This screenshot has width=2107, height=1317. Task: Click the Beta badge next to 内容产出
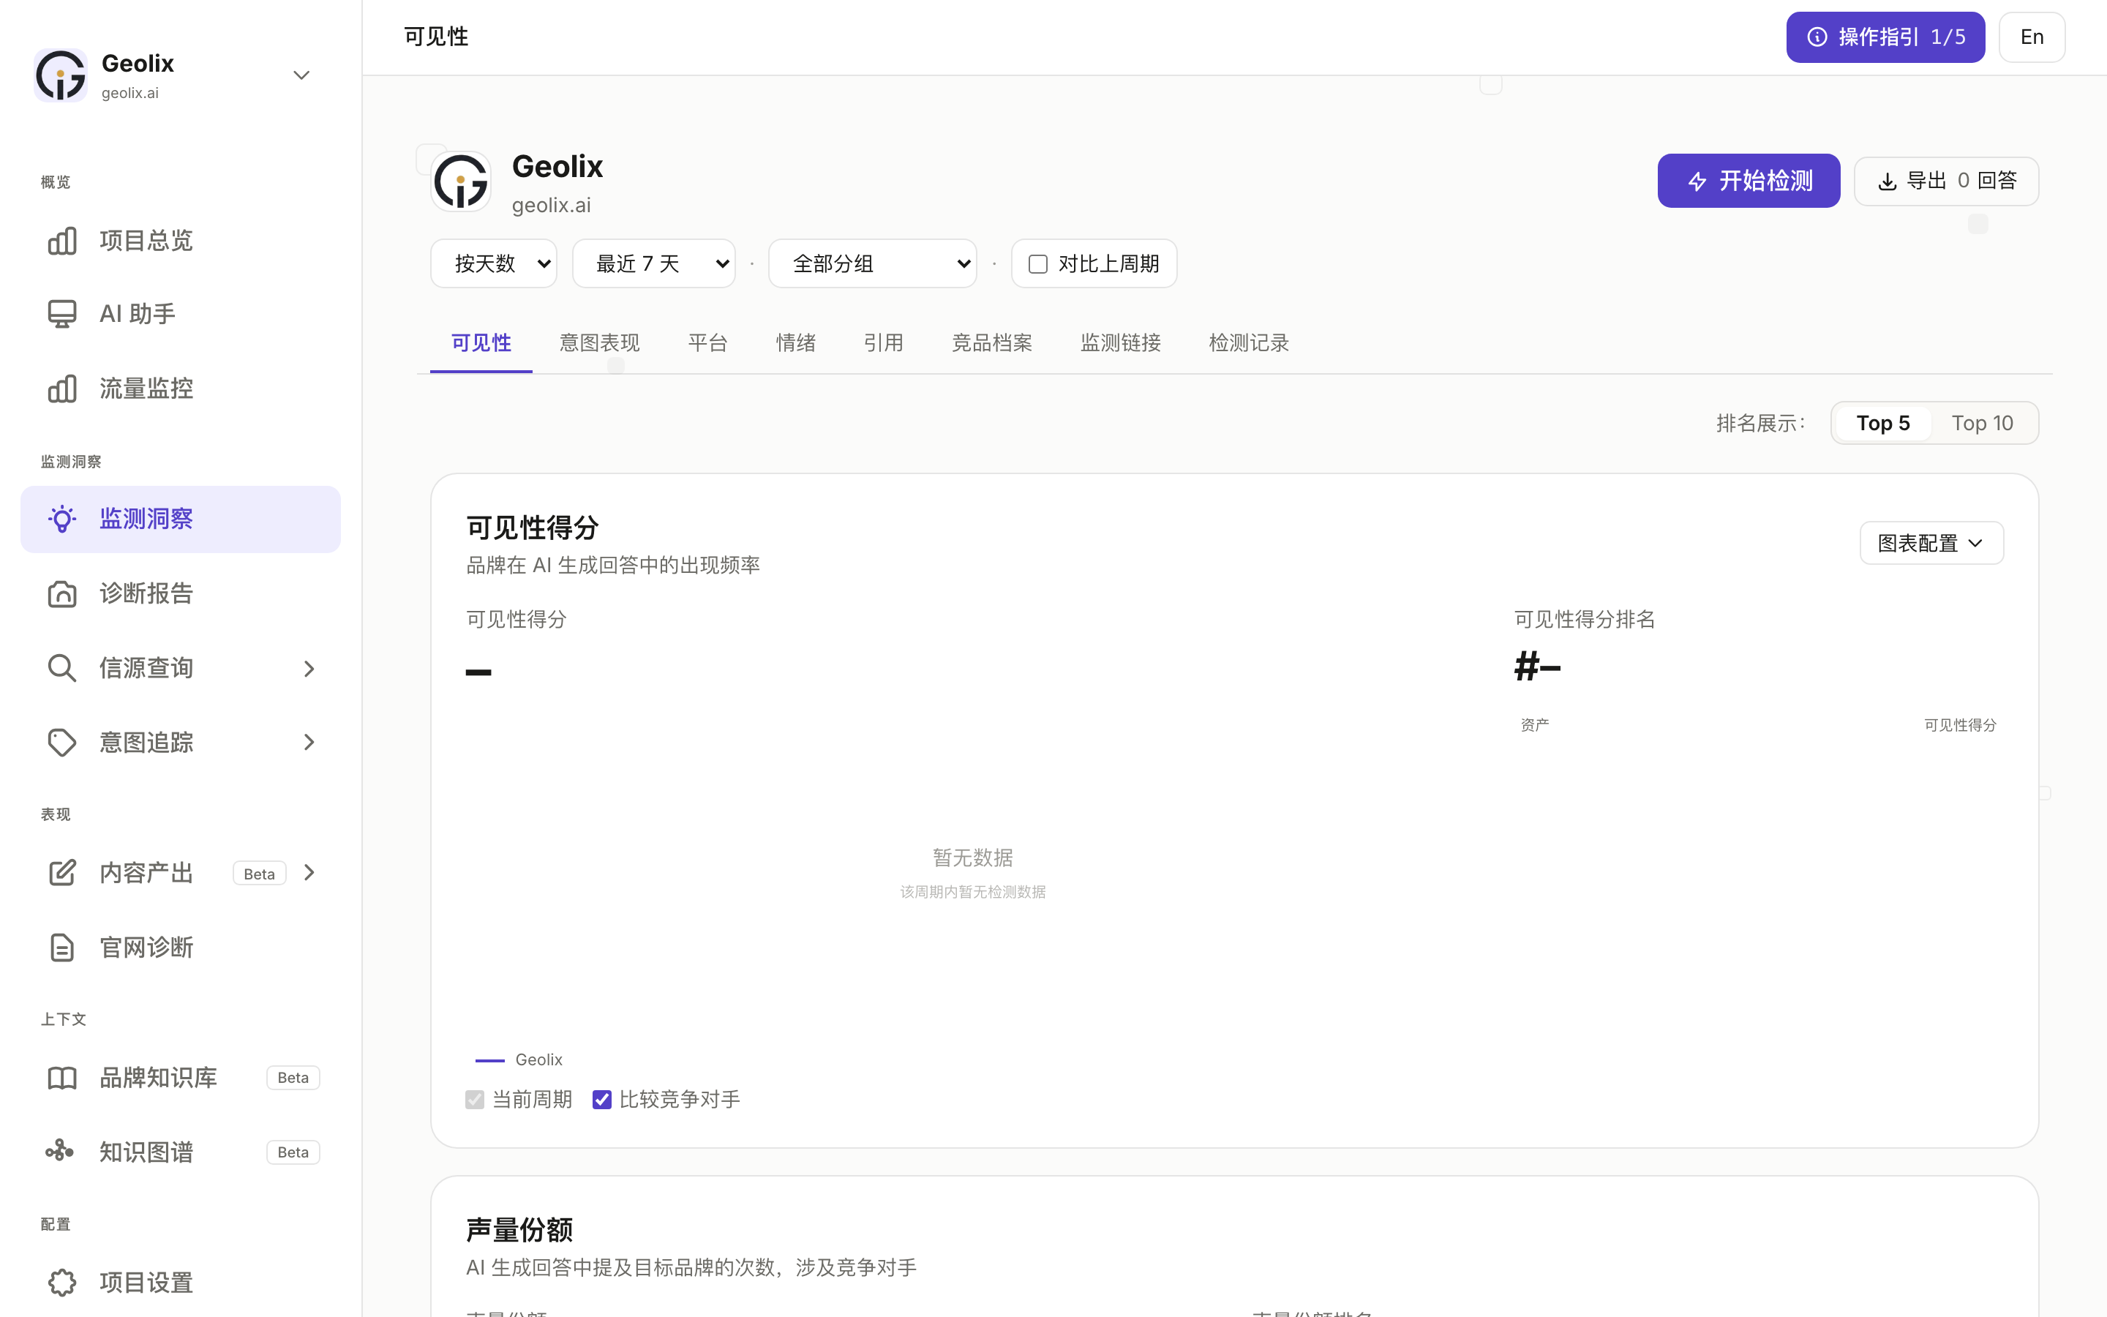tap(260, 874)
